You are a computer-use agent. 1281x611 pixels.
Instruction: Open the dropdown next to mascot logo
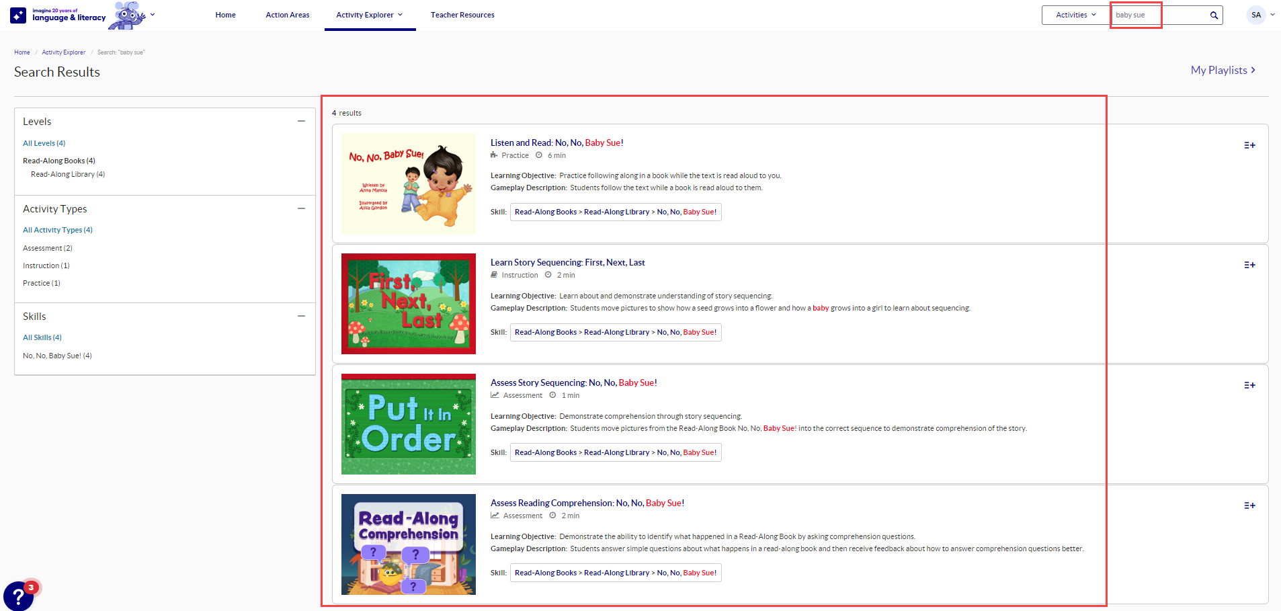153,14
